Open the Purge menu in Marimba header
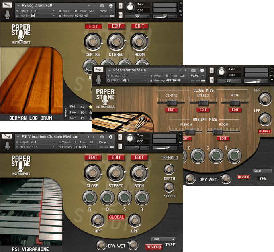 pos(197,75)
